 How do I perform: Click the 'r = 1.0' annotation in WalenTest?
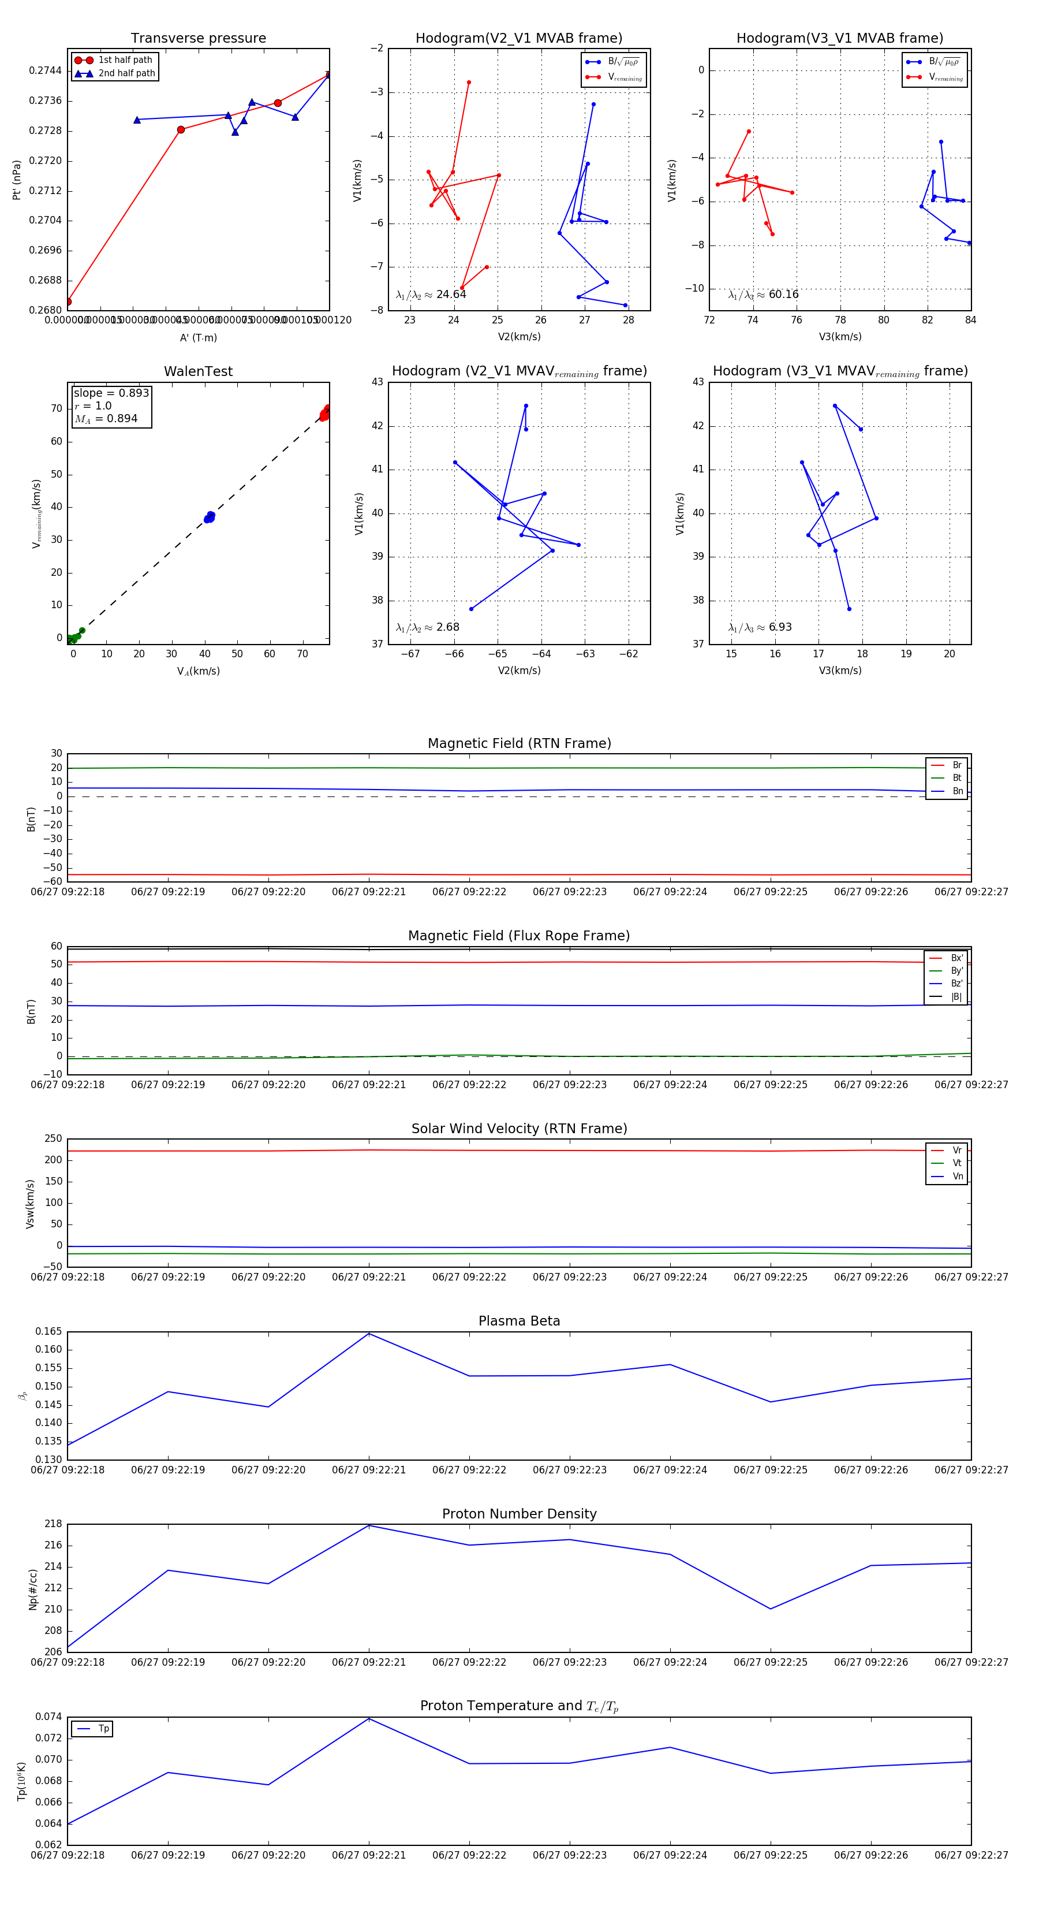click(x=92, y=405)
